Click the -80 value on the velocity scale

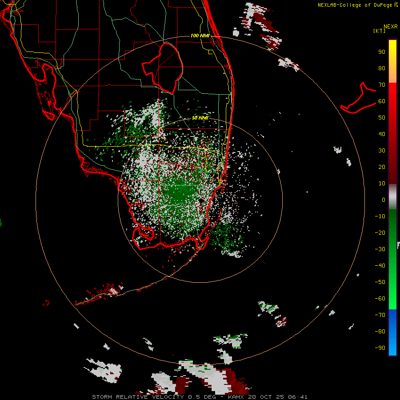380,332
